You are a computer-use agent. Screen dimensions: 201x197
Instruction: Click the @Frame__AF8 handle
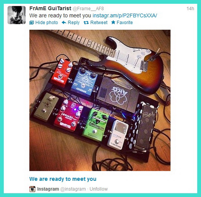(88, 9)
